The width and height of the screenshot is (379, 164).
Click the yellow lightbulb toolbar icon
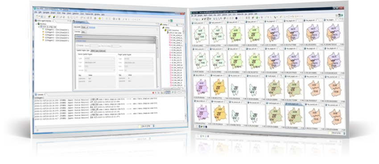click(99, 18)
